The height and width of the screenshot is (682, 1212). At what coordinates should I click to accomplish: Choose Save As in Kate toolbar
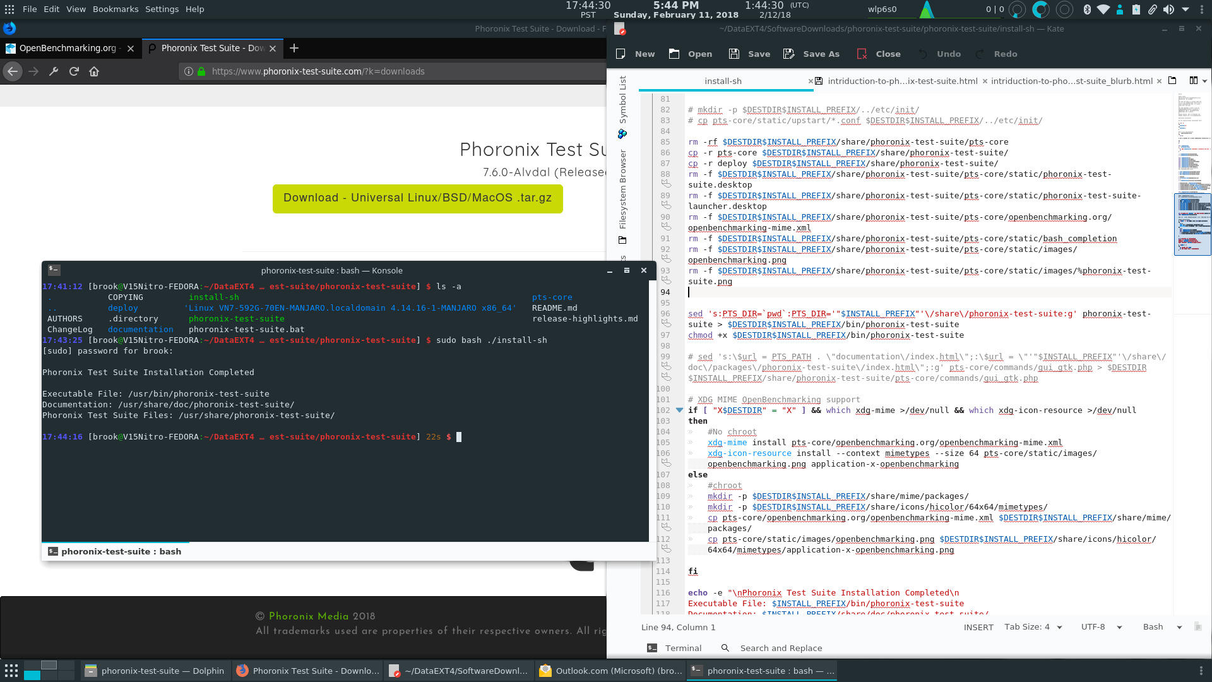tap(811, 54)
